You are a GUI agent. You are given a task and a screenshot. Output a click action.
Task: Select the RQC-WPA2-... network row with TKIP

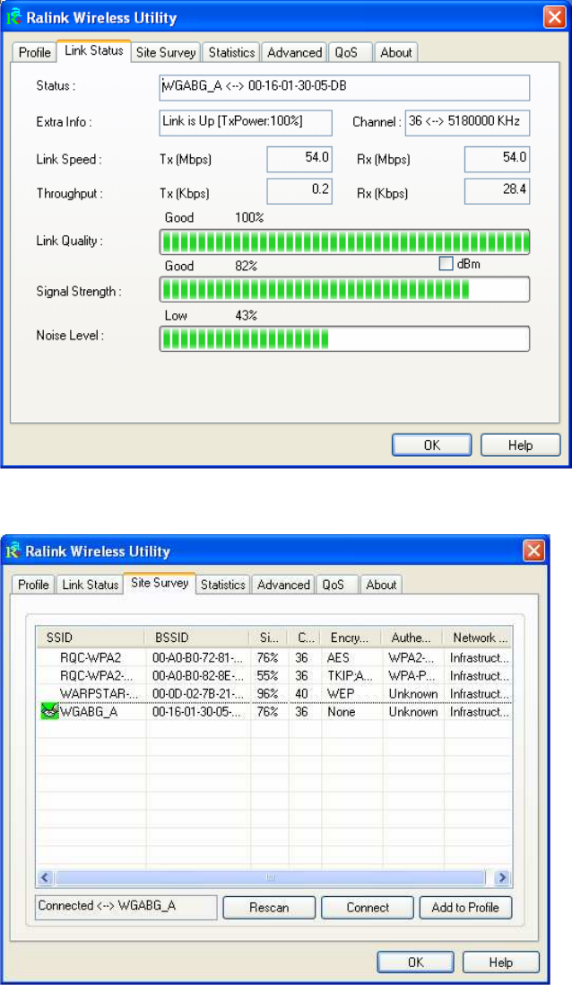click(x=274, y=676)
